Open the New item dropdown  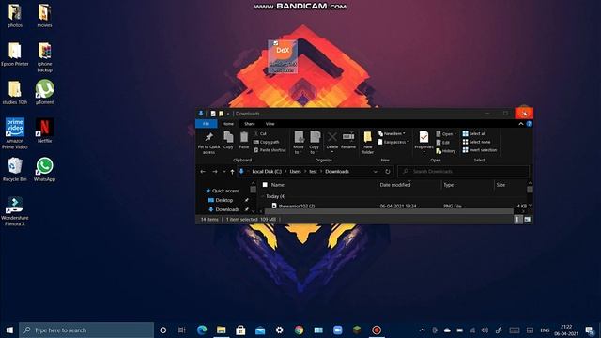pyautogui.click(x=392, y=133)
